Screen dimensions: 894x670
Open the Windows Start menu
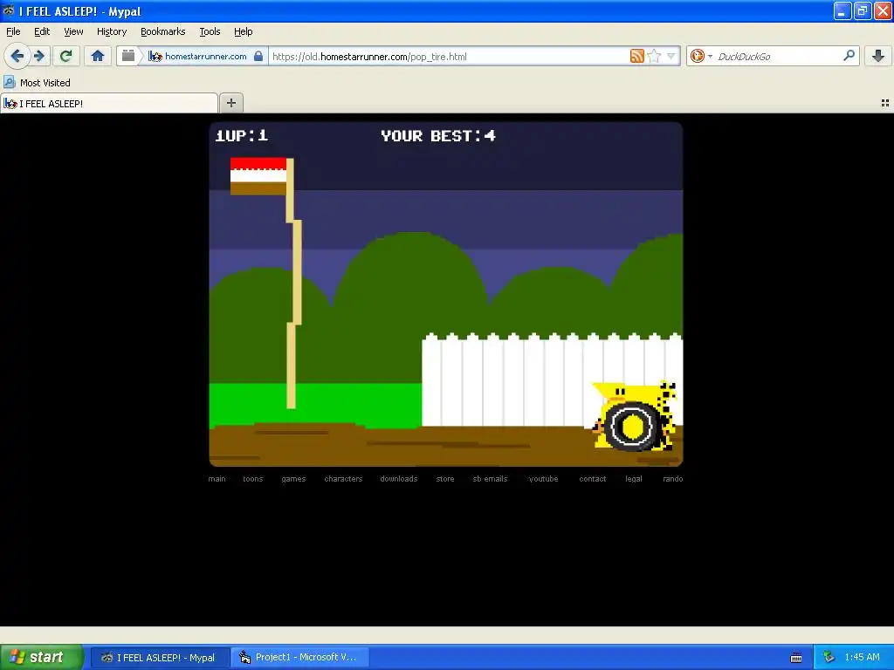pos(41,657)
